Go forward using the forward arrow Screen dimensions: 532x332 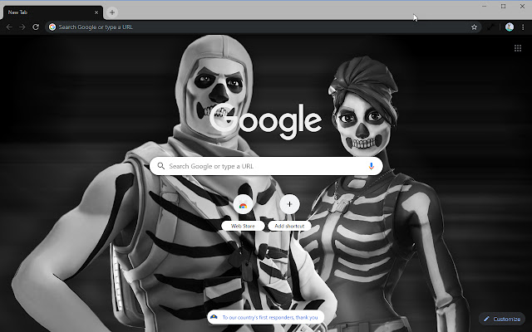pyautogui.click(x=22, y=27)
